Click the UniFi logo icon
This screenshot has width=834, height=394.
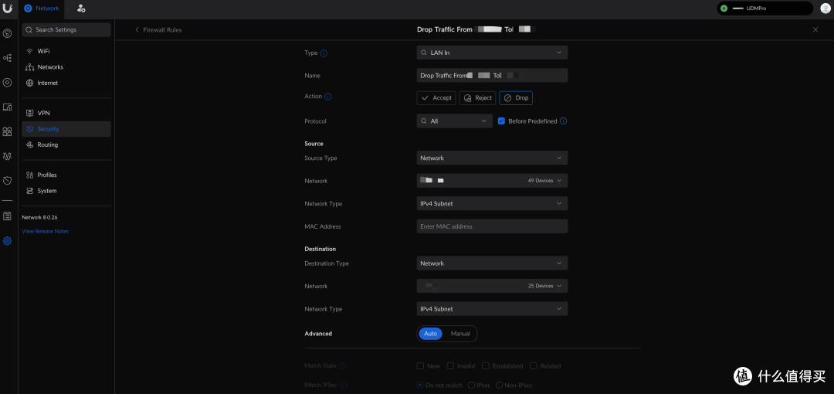(8, 8)
